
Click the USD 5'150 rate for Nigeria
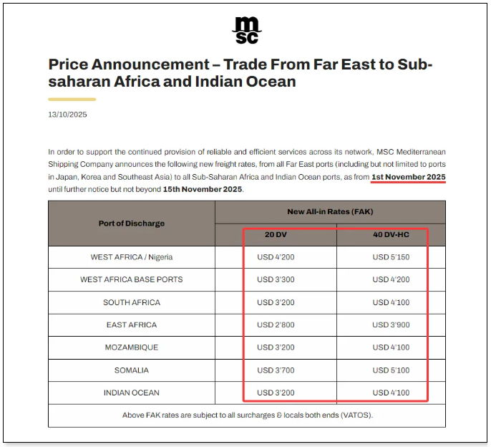tap(391, 257)
